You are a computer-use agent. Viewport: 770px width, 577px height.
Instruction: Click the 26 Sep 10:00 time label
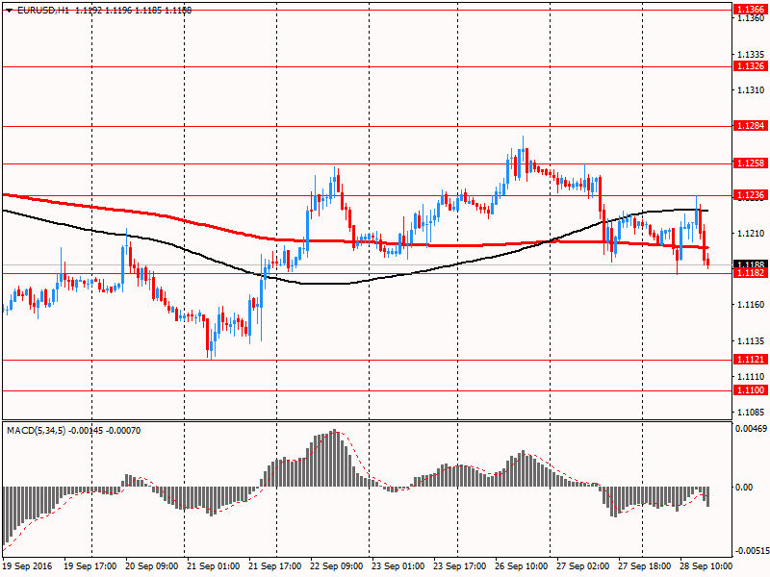pos(522,566)
